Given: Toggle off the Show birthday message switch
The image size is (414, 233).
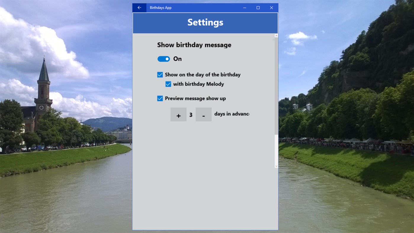Looking at the screenshot, I should click(x=163, y=59).
